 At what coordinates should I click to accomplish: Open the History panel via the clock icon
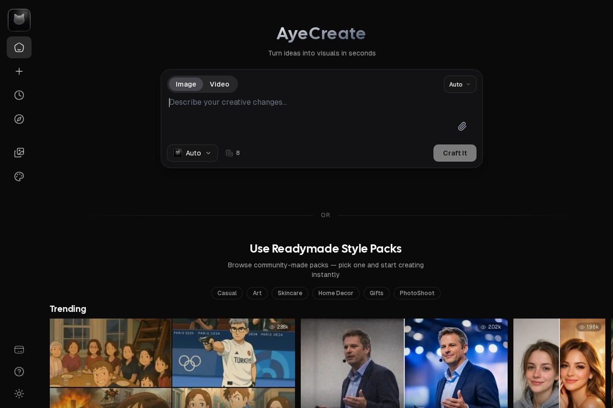click(19, 95)
